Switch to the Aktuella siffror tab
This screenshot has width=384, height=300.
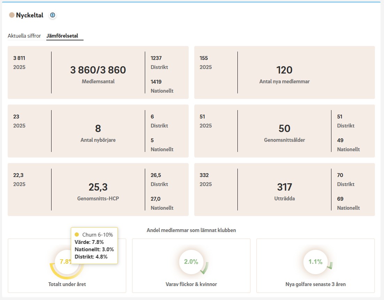24,36
